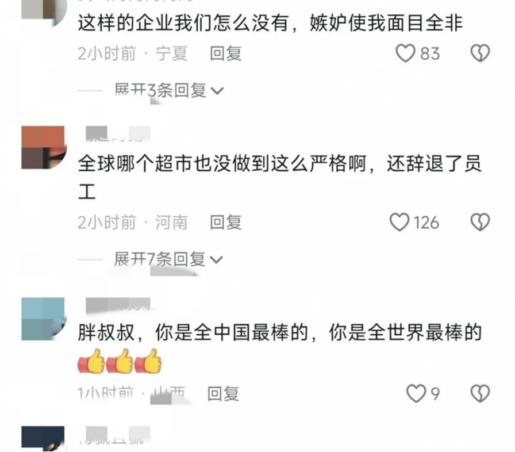Viewport: 515px width, 452px height.
Task: Like the Henan comment with 126 likes
Action: [x=399, y=222]
